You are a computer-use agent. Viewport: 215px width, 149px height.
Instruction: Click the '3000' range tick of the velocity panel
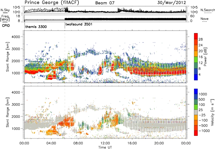click(16, 104)
